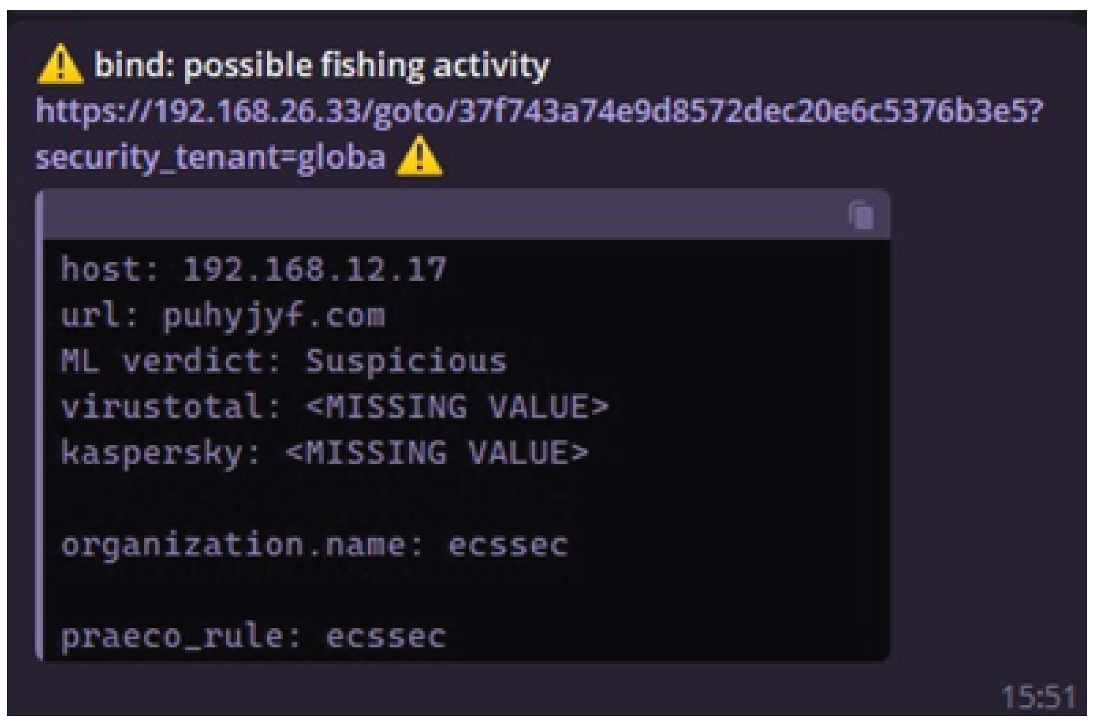
Task: Click the 15:51 message timestamp
Action: click(1038, 697)
